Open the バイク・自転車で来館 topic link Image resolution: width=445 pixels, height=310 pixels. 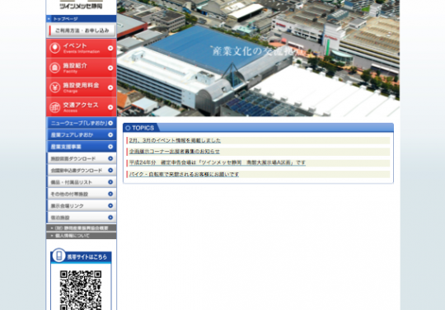[184, 174]
